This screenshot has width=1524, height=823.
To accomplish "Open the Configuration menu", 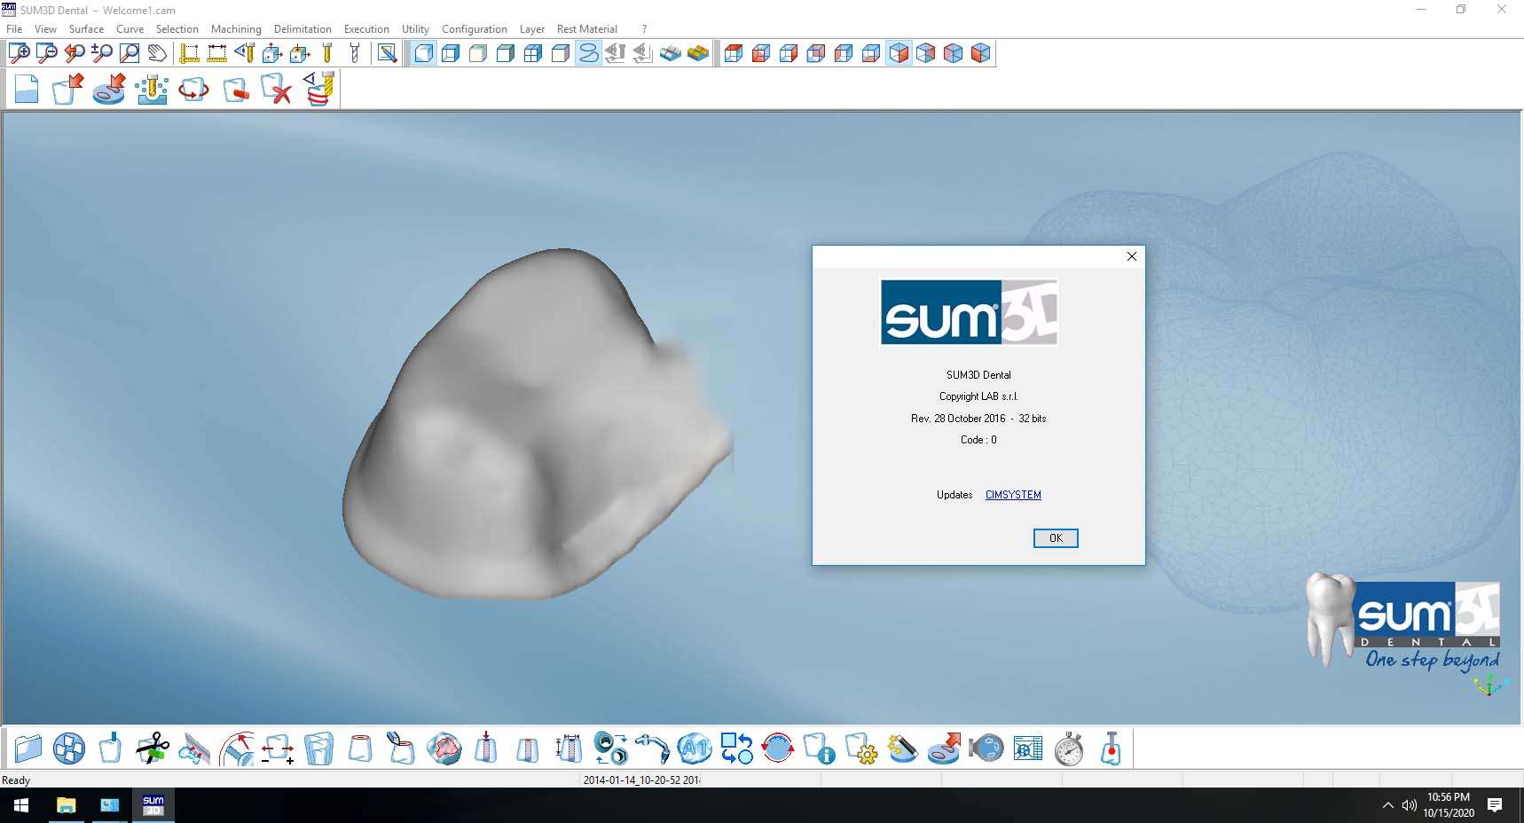I will 474,29.
